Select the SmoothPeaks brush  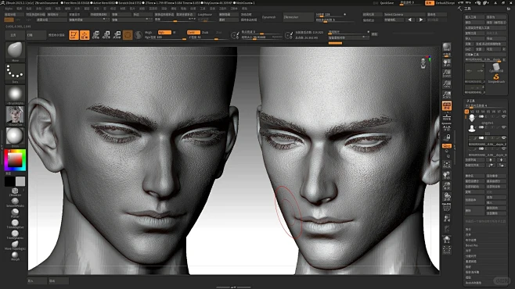click(x=15, y=202)
